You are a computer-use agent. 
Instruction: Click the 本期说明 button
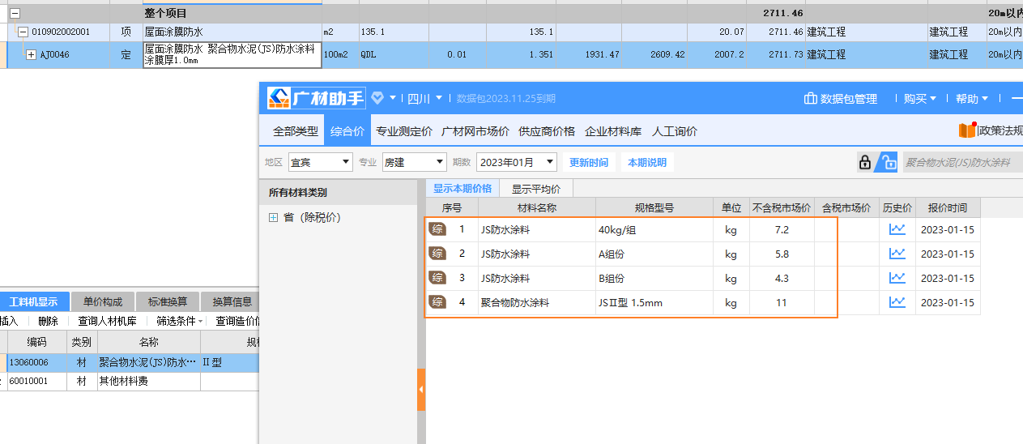tap(647, 162)
